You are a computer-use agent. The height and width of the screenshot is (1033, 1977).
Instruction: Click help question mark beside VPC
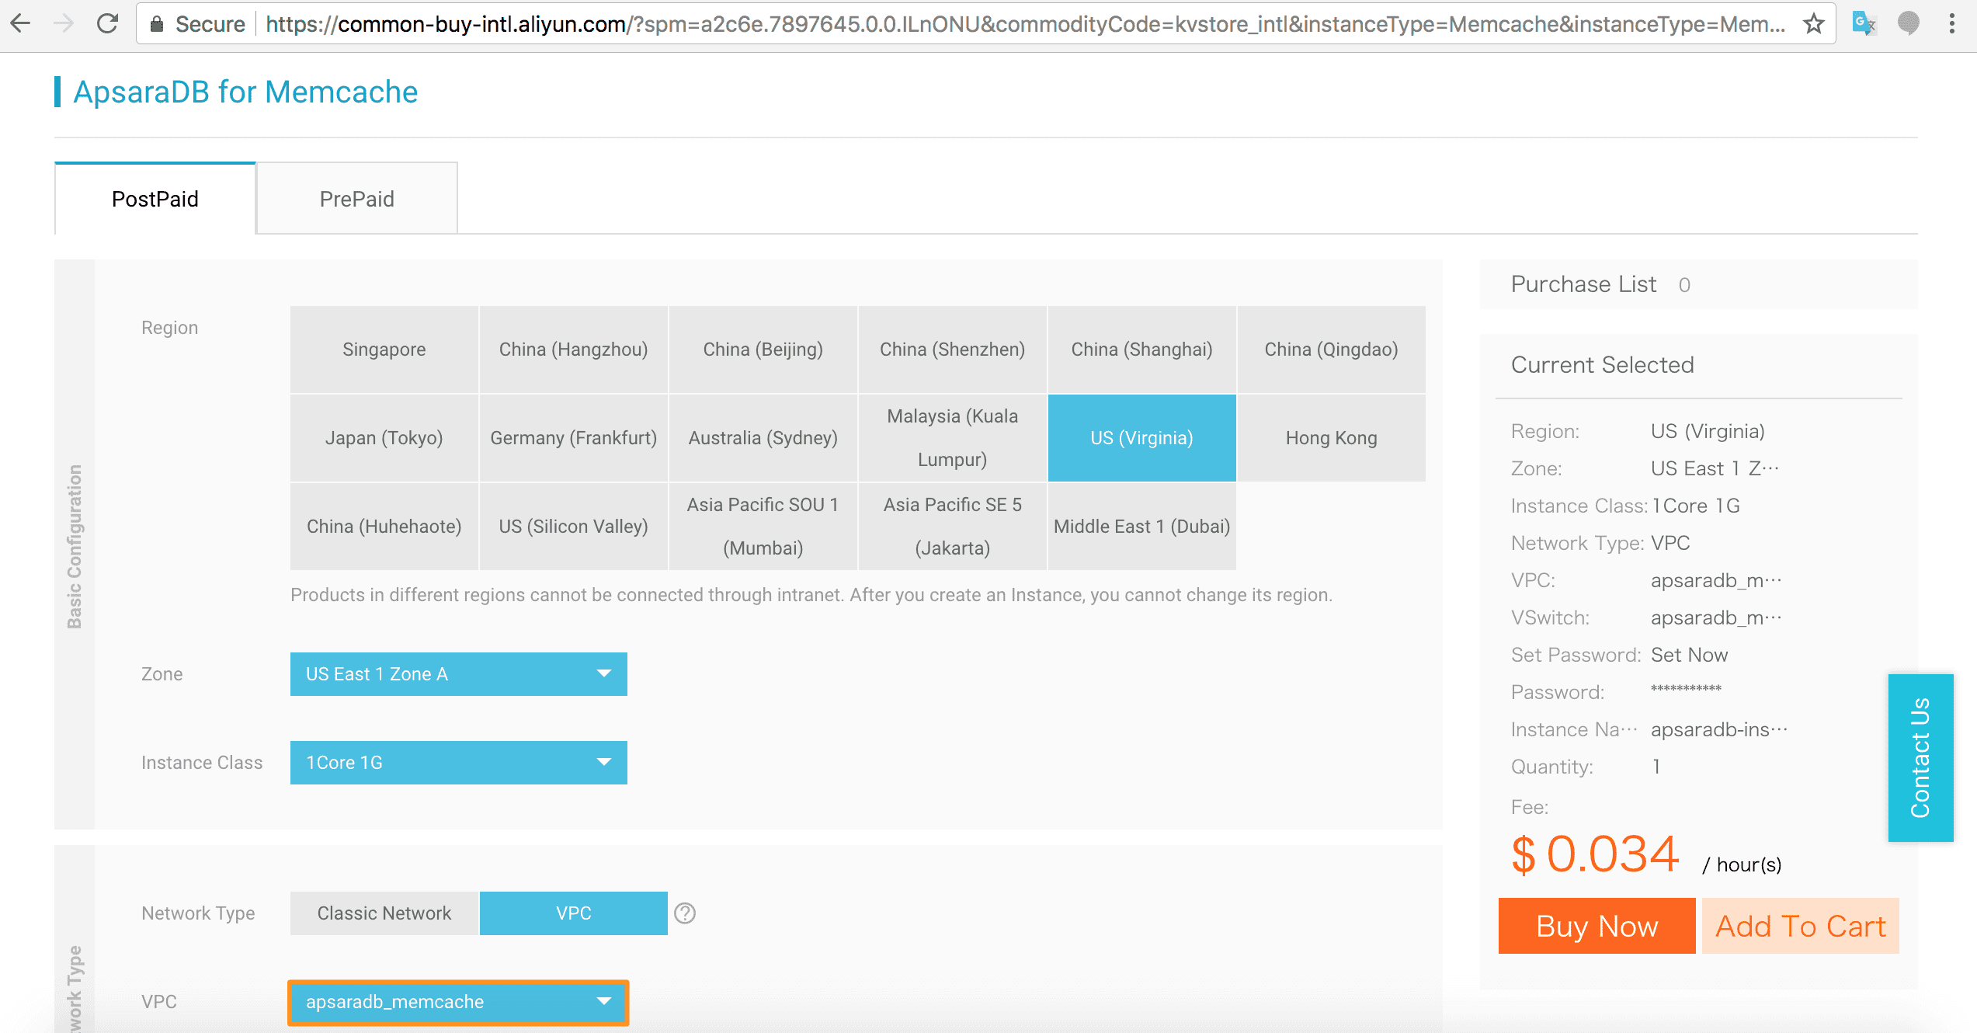(x=684, y=913)
